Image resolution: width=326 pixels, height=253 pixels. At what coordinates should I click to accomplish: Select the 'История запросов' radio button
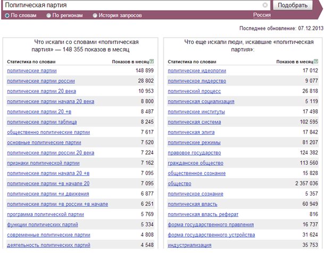[x=95, y=15]
